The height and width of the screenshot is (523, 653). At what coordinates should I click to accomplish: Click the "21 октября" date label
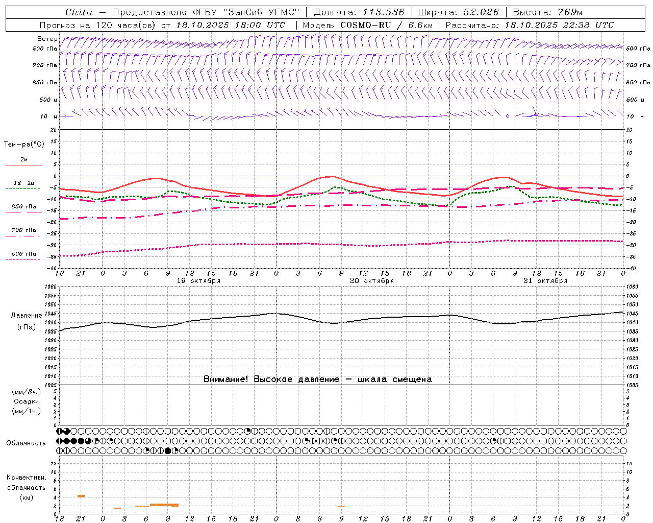click(x=545, y=281)
